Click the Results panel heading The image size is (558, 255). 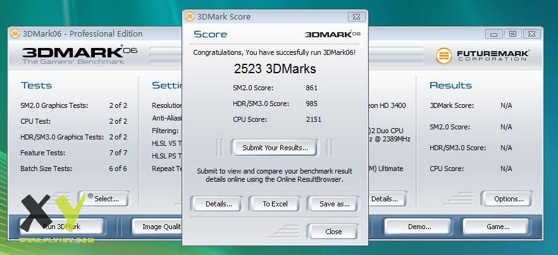(450, 85)
